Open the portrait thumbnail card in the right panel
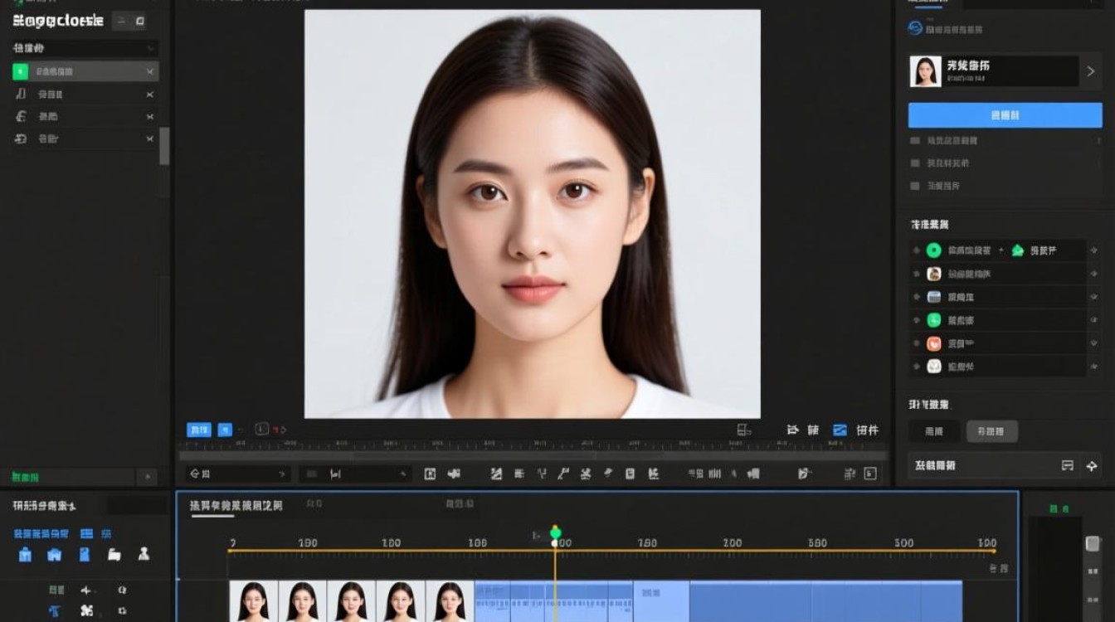Screen dimensions: 1115x622 (x=994, y=71)
